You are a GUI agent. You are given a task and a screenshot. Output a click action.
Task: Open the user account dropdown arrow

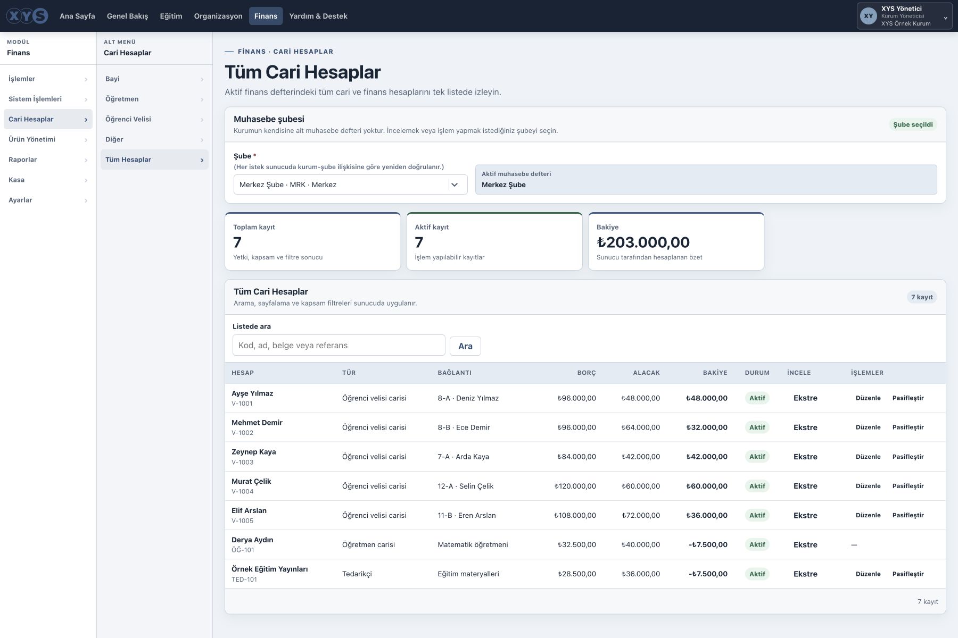coord(945,18)
